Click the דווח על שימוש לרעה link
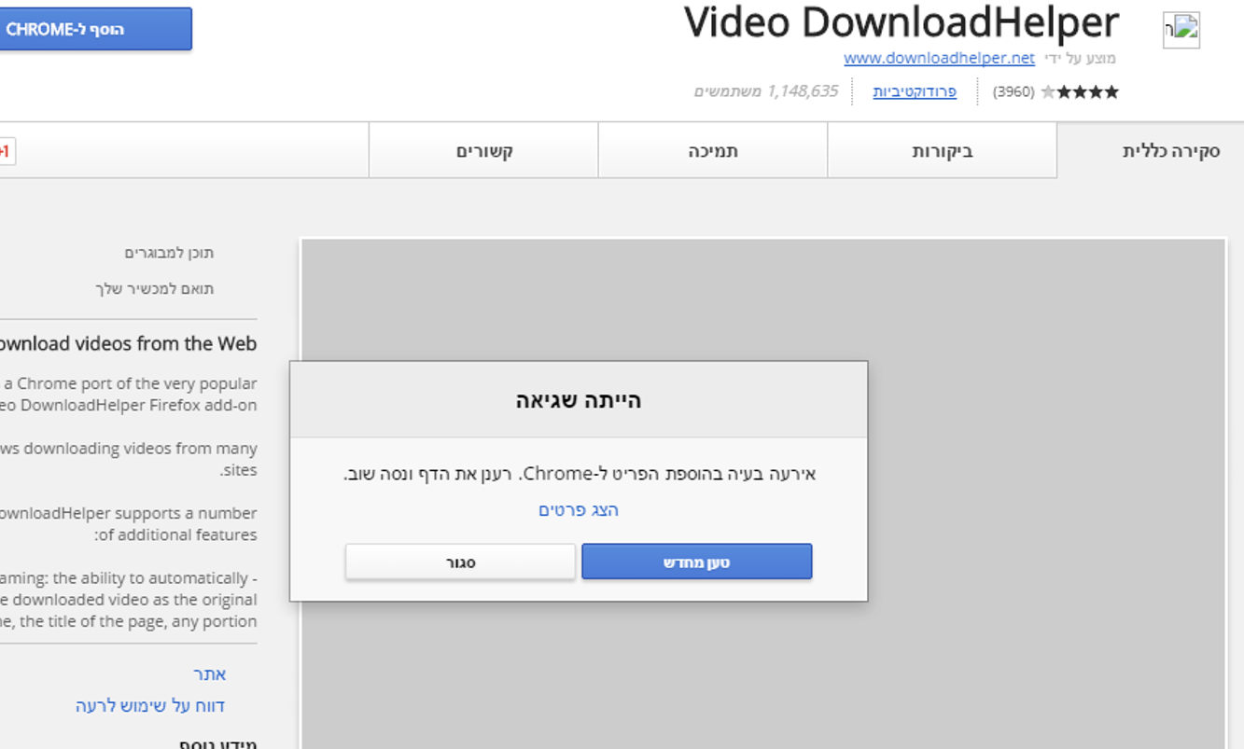1244x749 pixels. pyautogui.click(x=150, y=705)
